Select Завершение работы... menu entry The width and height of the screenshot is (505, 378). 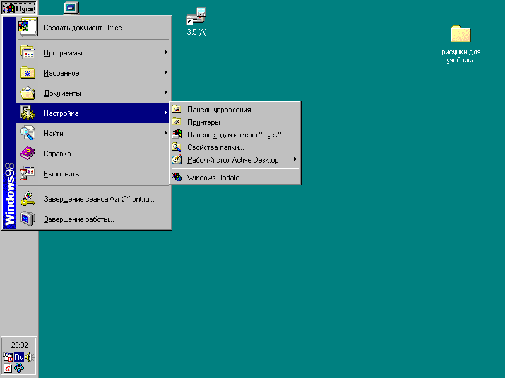click(x=93, y=219)
